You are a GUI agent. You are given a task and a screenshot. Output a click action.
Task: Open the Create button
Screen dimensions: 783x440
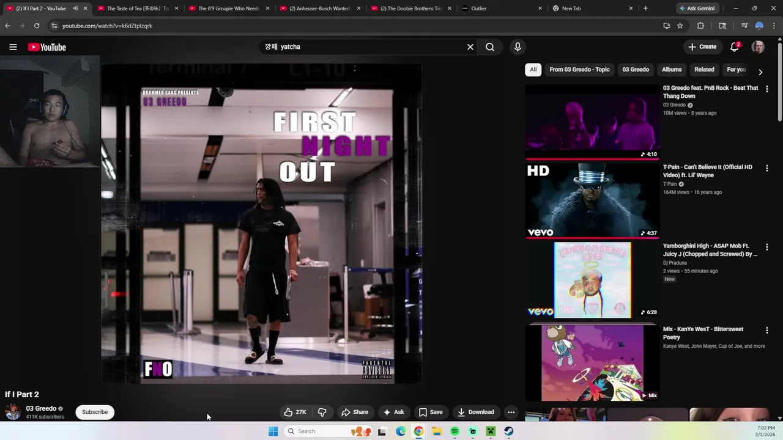point(702,47)
